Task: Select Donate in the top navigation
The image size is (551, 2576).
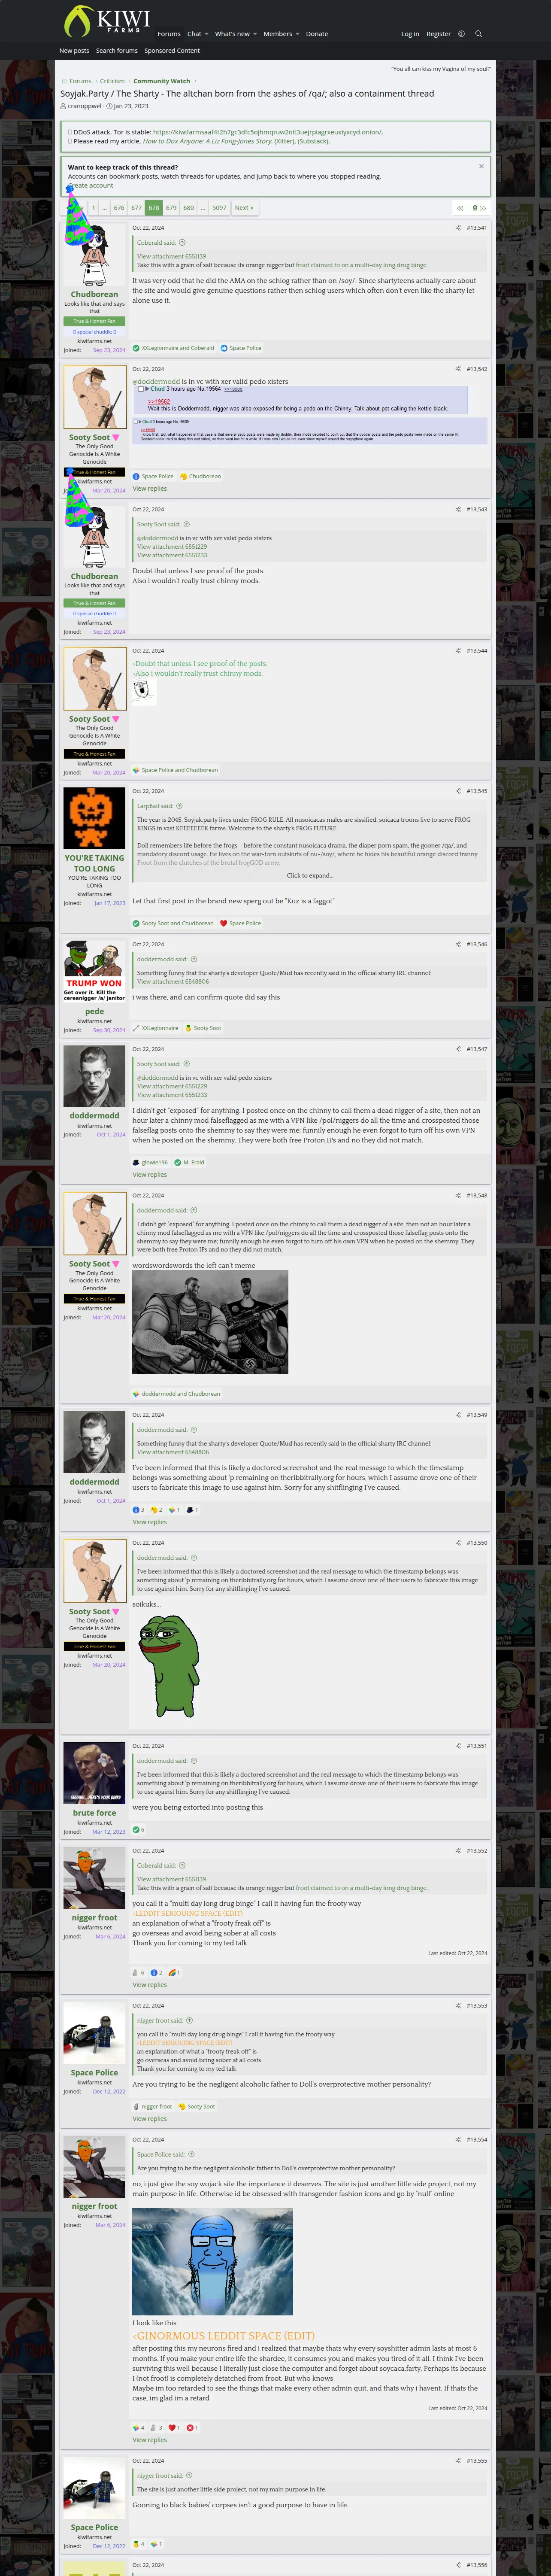Action: (317, 34)
